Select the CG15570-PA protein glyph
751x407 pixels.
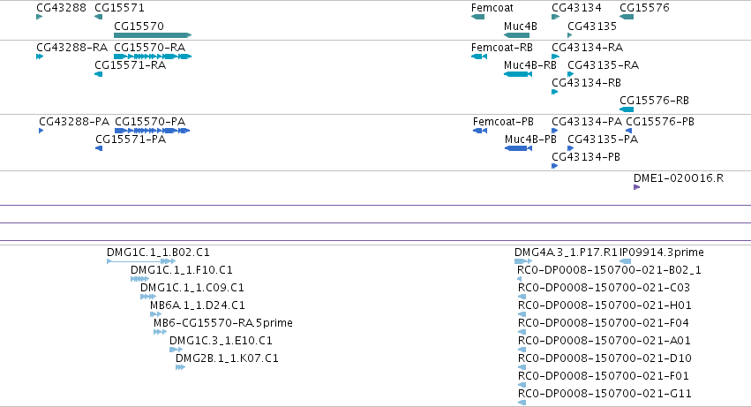(153, 131)
